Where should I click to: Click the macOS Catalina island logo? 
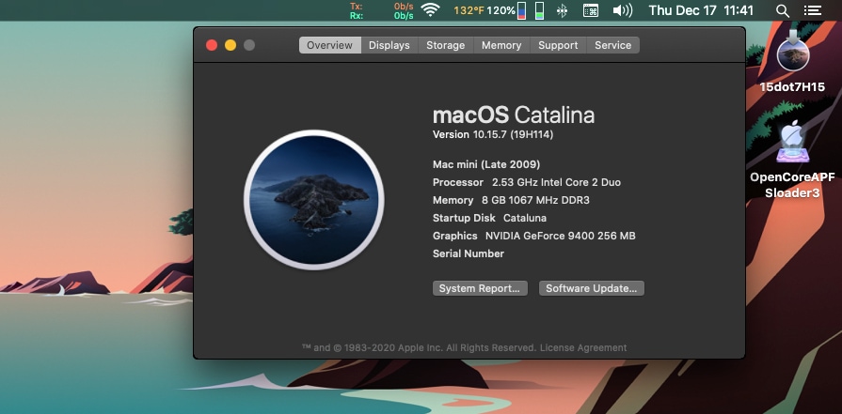[314, 199]
